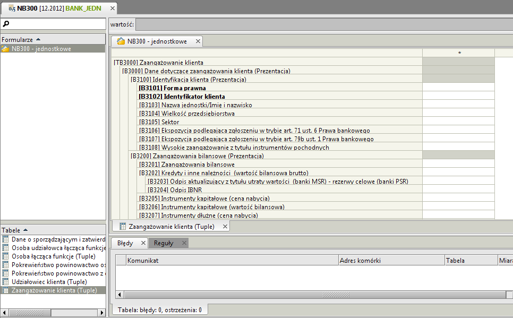Click table icon for Osoba łącząca funkcje (Tuple)
The width and height of the screenshot is (513, 318).
coord(5,256)
